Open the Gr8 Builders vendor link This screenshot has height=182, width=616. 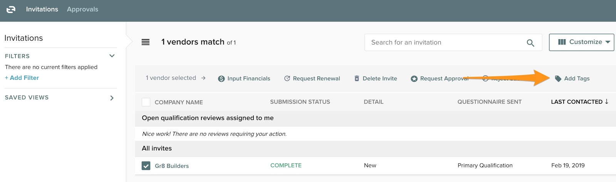(172, 166)
